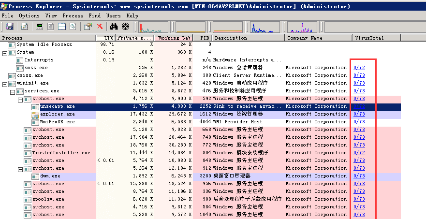Collapse the services.exe tree node
Viewport: 426px width, 219px height.
13,91
